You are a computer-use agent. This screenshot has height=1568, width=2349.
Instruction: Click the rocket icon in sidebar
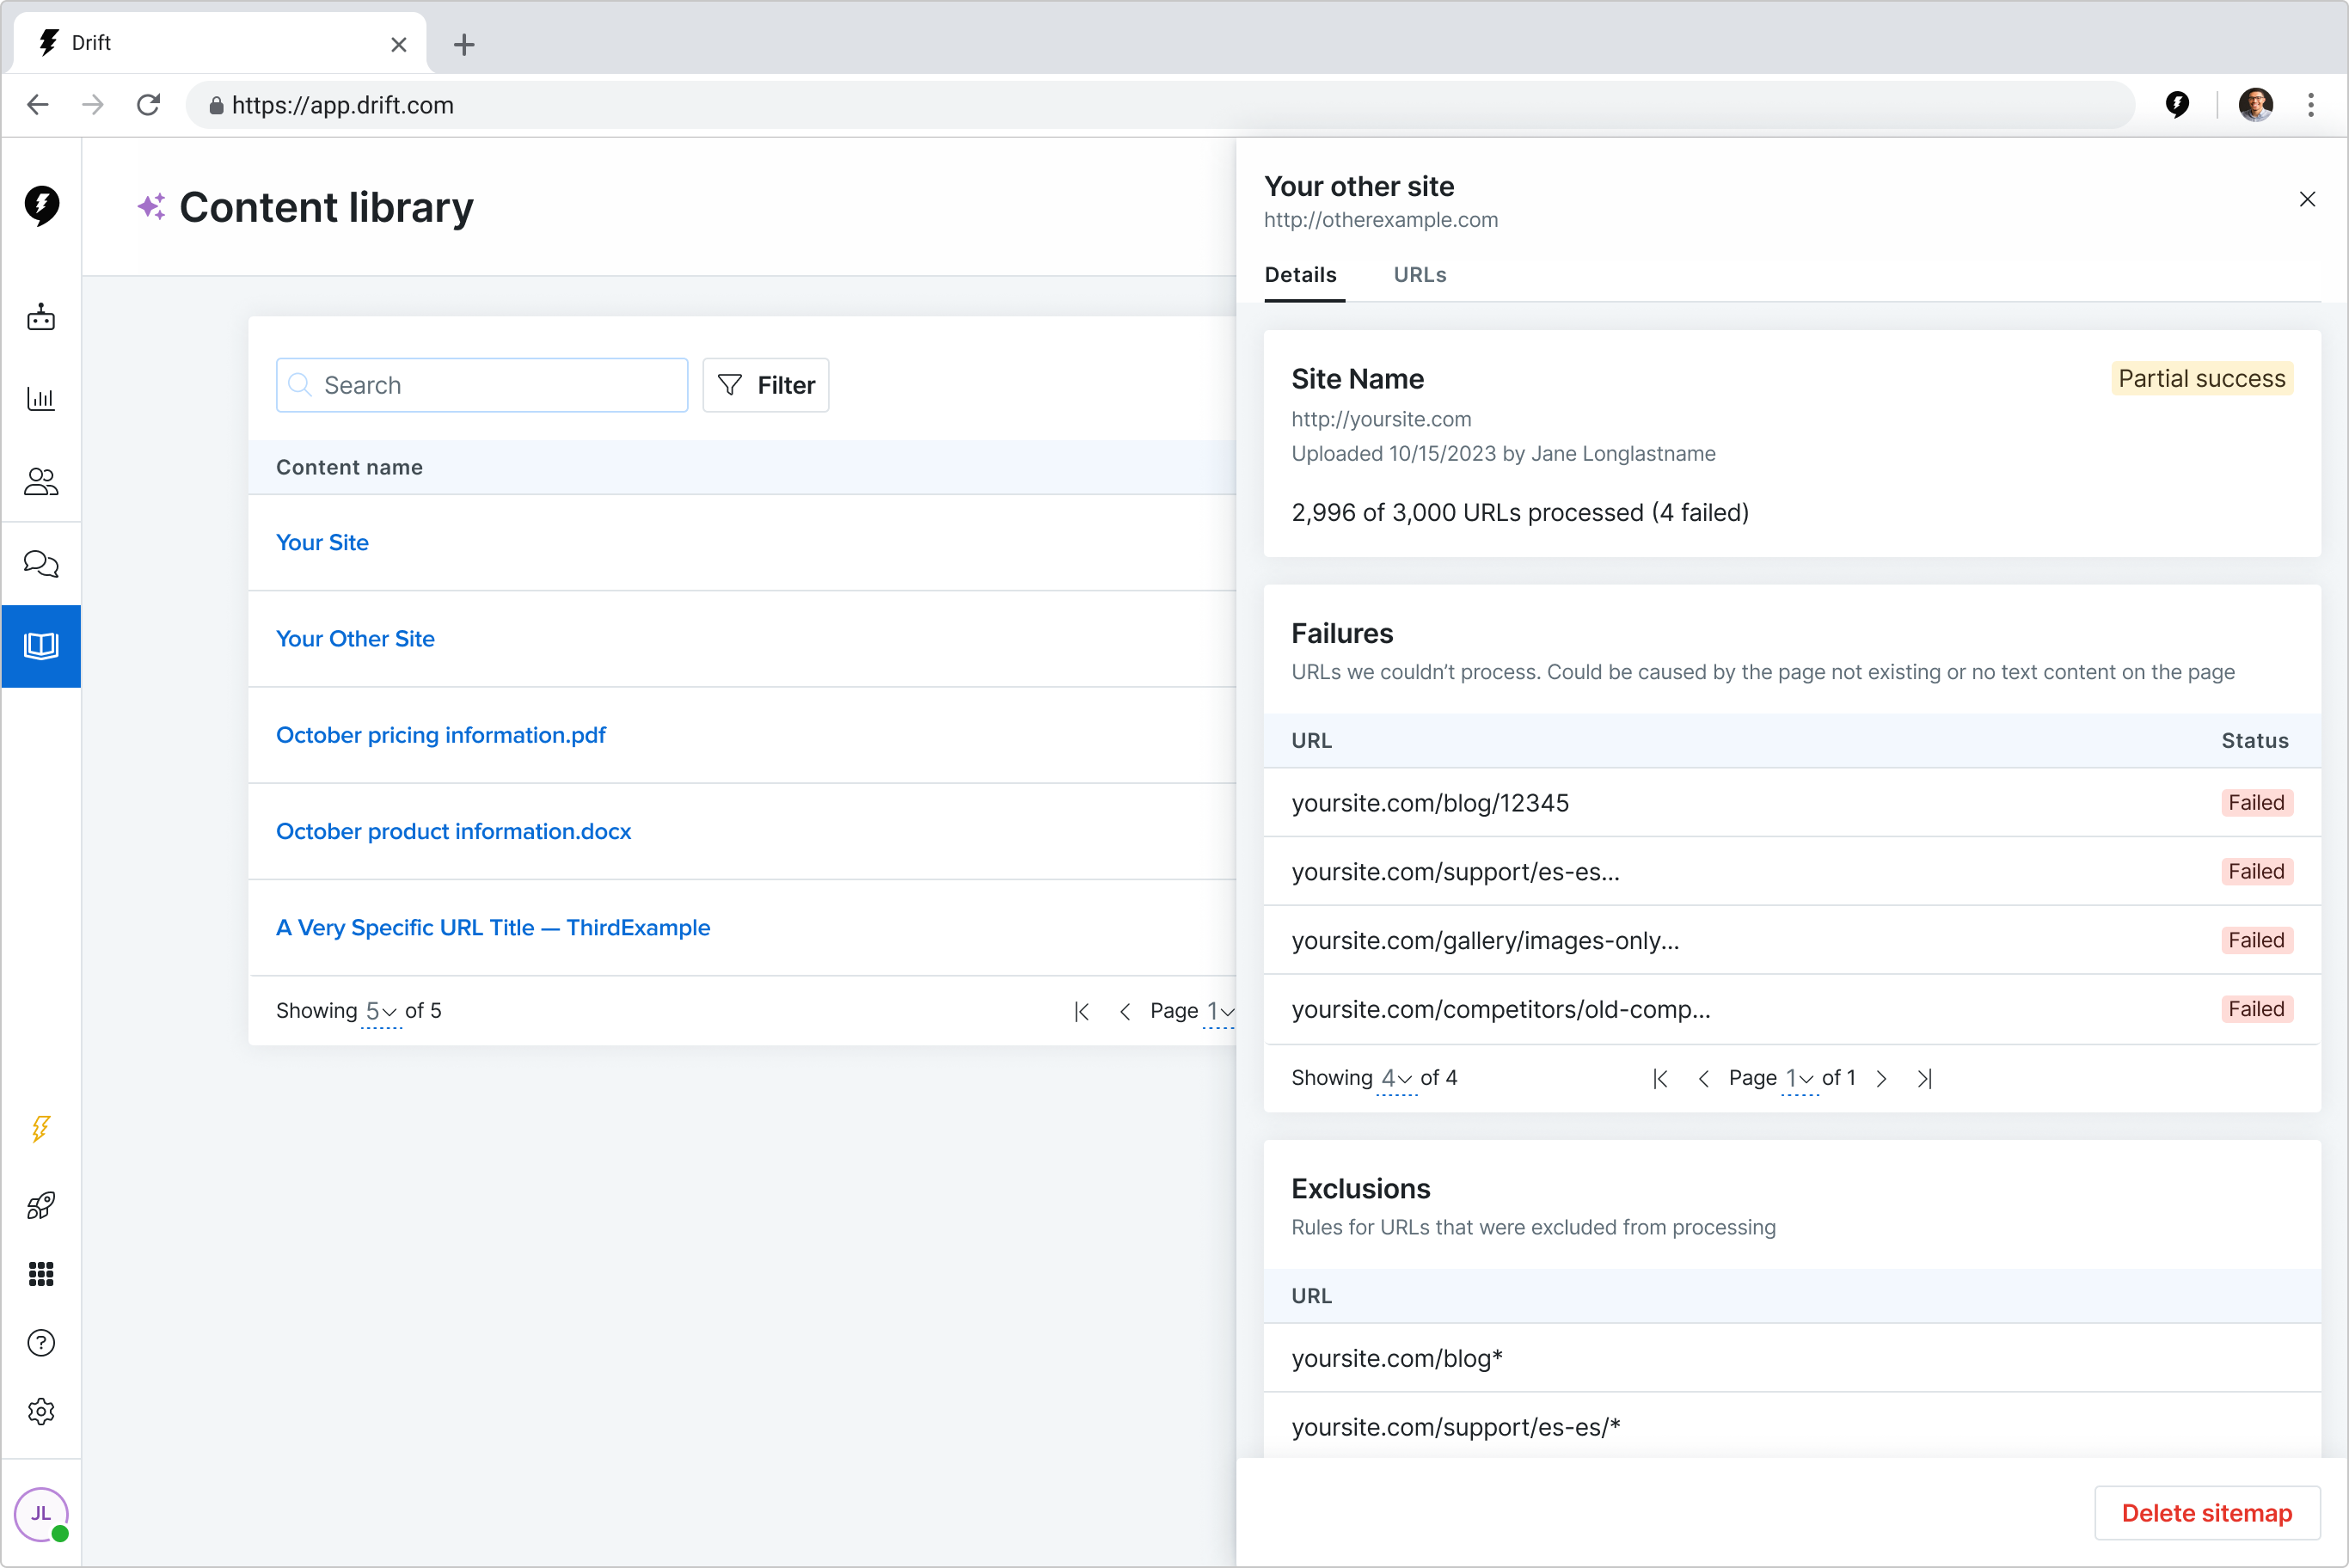(x=41, y=1205)
